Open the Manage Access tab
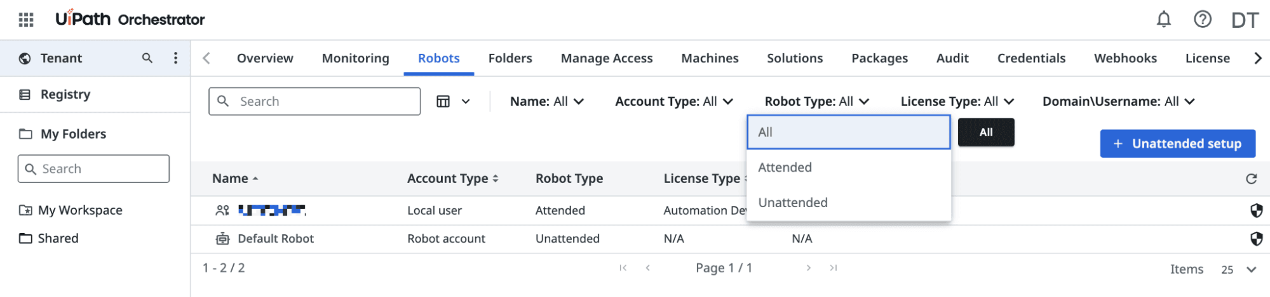The image size is (1270, 297). click(607, 58)
